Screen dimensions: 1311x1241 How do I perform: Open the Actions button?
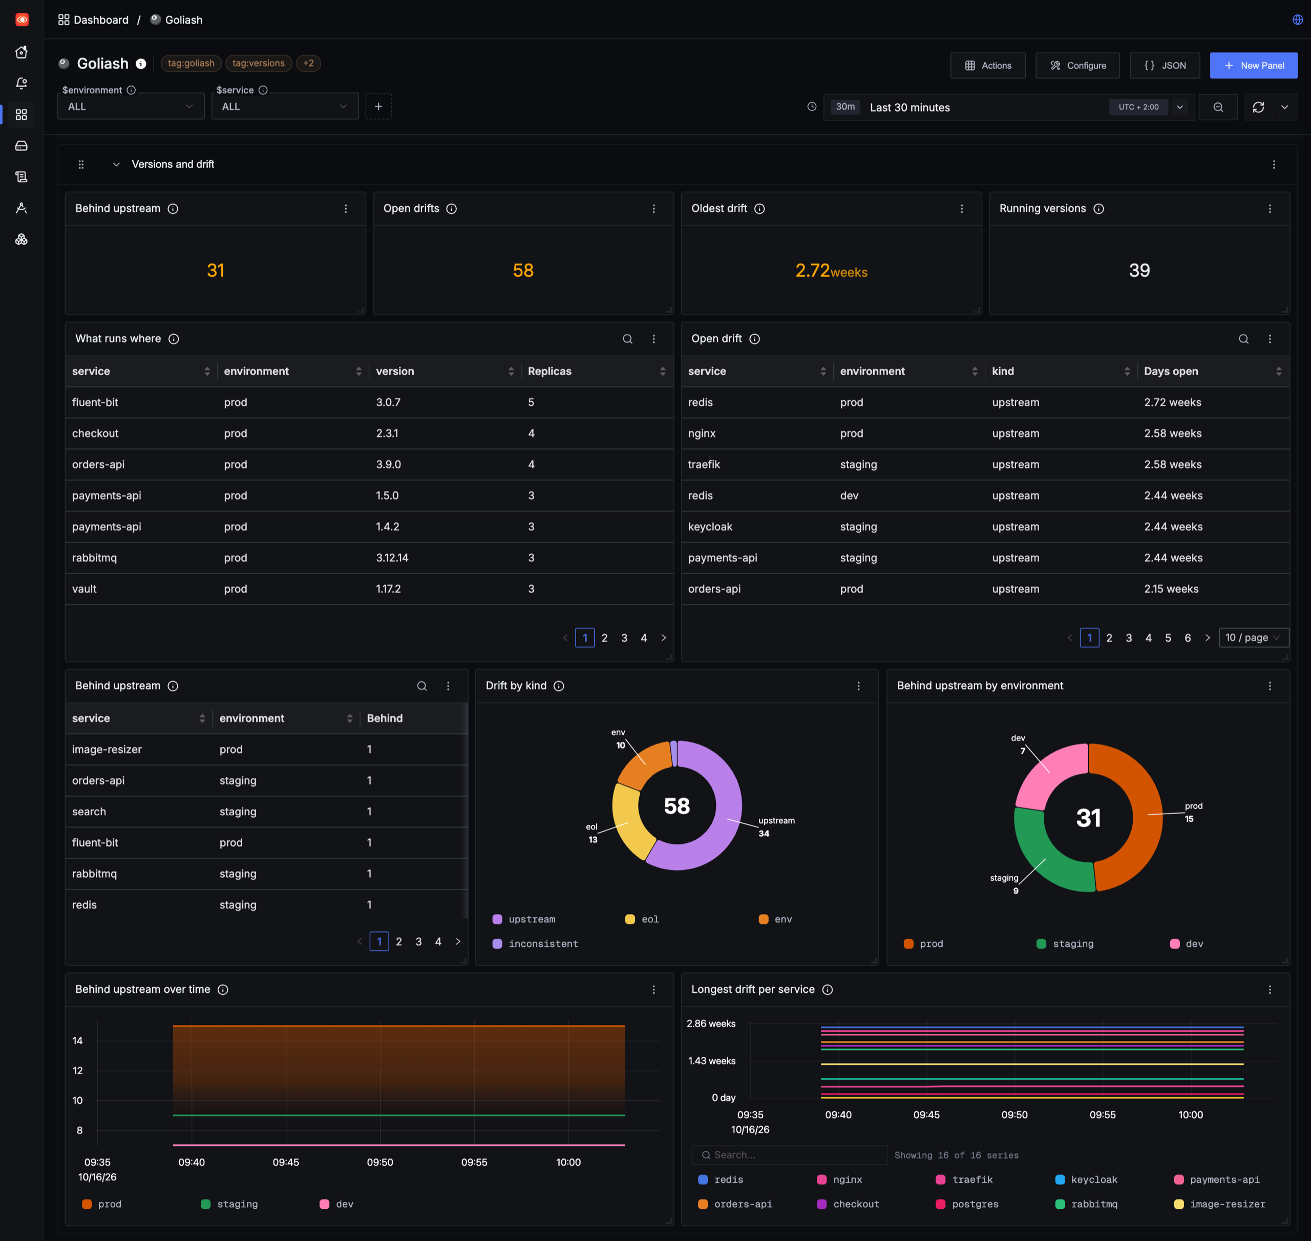(x=987, y=66)
